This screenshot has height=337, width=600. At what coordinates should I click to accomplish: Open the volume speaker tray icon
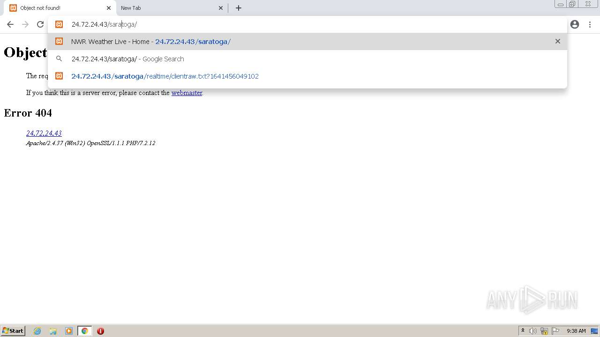pos(532,331)
